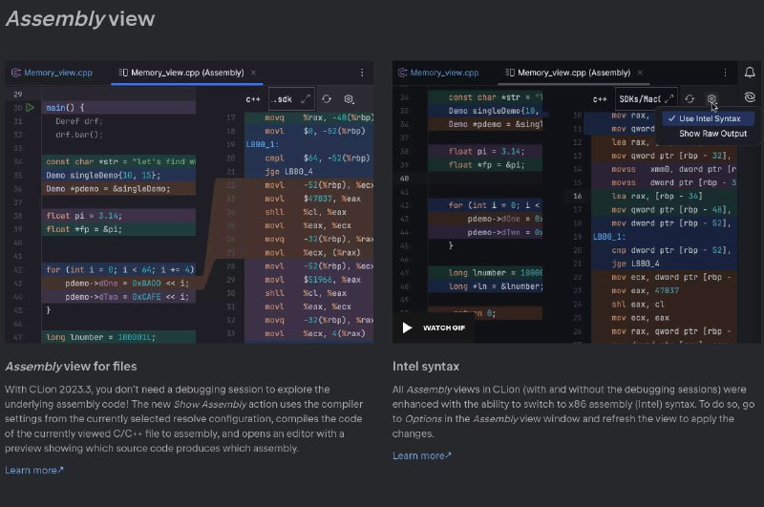Play the WATCH GIF preview
Image resolution: width=764 pixels, height=507 pixels.
click(434, 327)
